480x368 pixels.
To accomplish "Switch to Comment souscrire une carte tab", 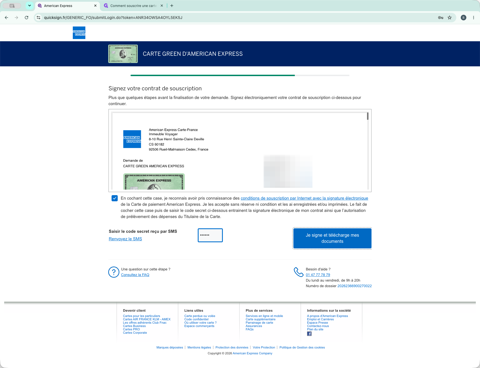I will click(x=133, y=6).
